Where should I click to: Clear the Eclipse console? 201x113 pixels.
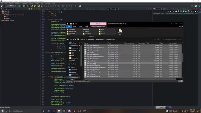coord(176,11)
